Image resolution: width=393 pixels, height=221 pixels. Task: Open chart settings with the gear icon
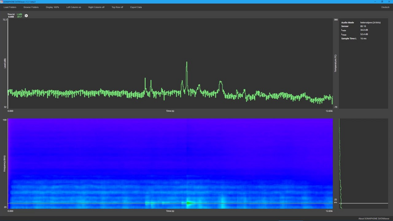26,16
